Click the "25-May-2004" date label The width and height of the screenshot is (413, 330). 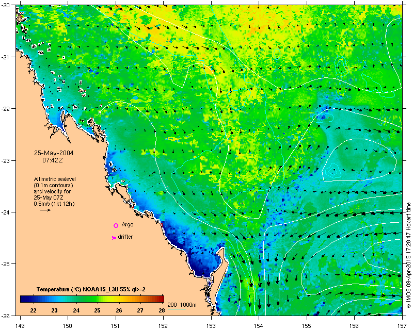click(54, 153)
